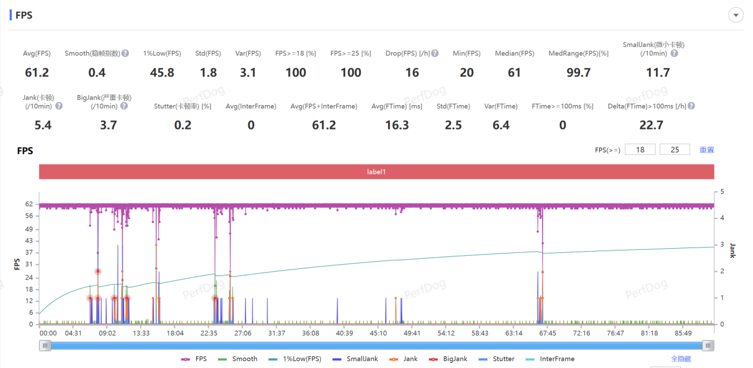The width and height of the screenshot is (753, 368).
Task: Click 全隐藏 hide-all link
Action: pos(680,359)
